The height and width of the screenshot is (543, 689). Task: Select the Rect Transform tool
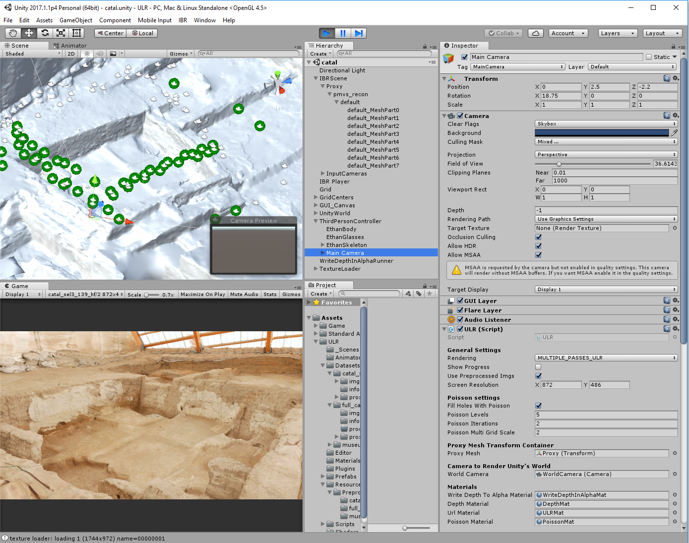pos(77,33)
